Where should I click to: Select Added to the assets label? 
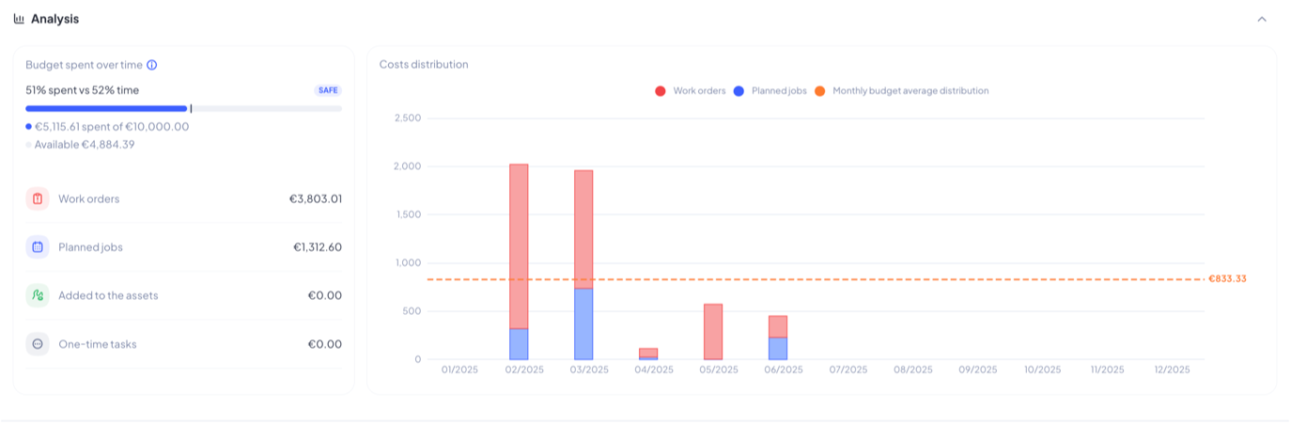click(x=108, y=295)
